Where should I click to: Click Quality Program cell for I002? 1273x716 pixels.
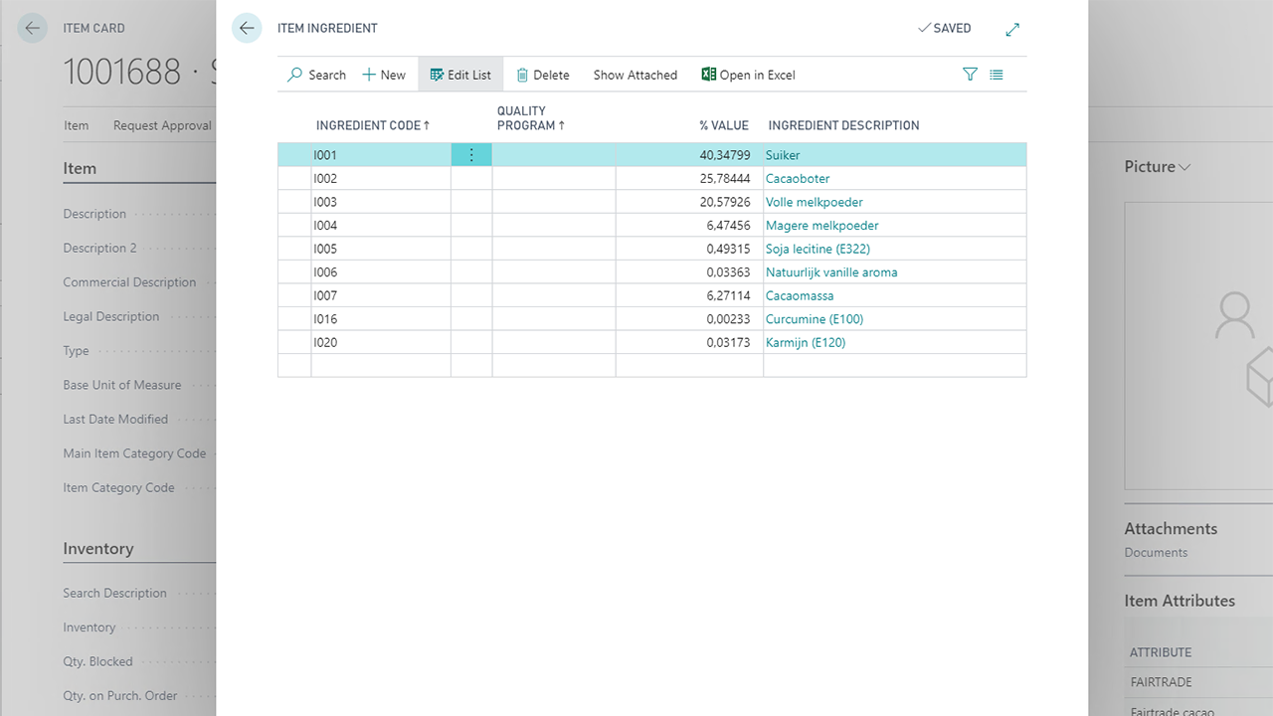554,179
